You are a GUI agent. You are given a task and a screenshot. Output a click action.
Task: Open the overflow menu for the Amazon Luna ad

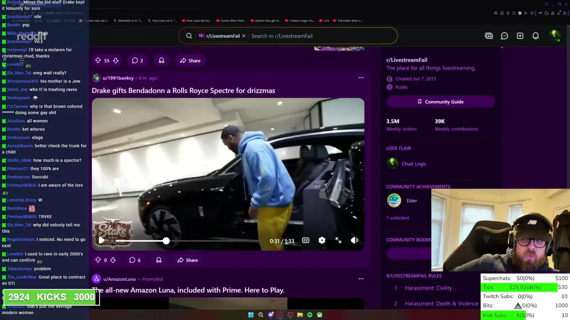pyautogui.click(x=361, y=279)
